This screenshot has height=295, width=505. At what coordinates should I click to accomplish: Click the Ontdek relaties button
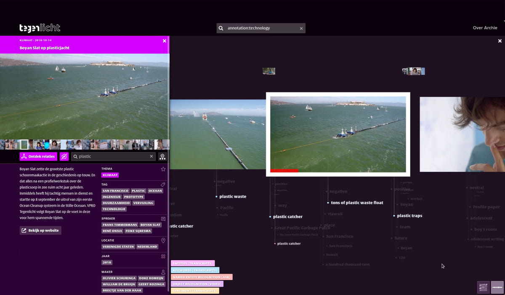[x=38, y=156]
